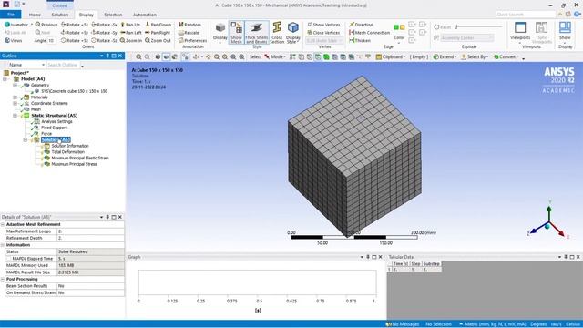The height and width of the screenshot is (328, 583).
Task: Click Rotate +Sz button
Action: (75, 40)
